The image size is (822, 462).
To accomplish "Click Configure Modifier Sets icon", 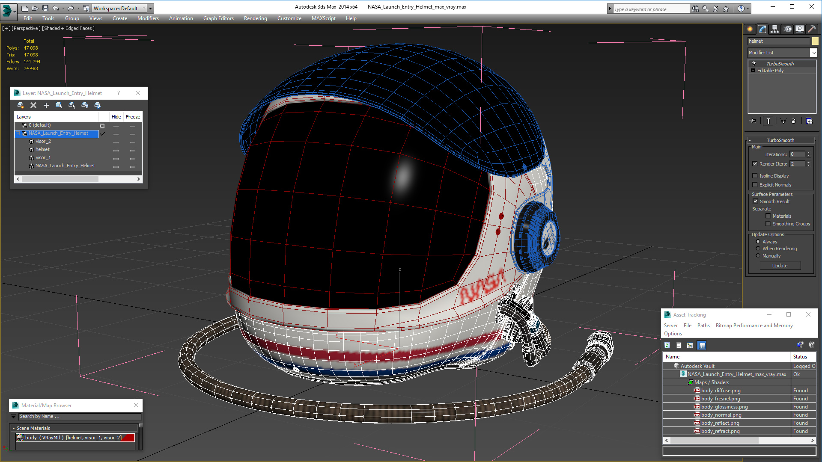I will (809, 121).
